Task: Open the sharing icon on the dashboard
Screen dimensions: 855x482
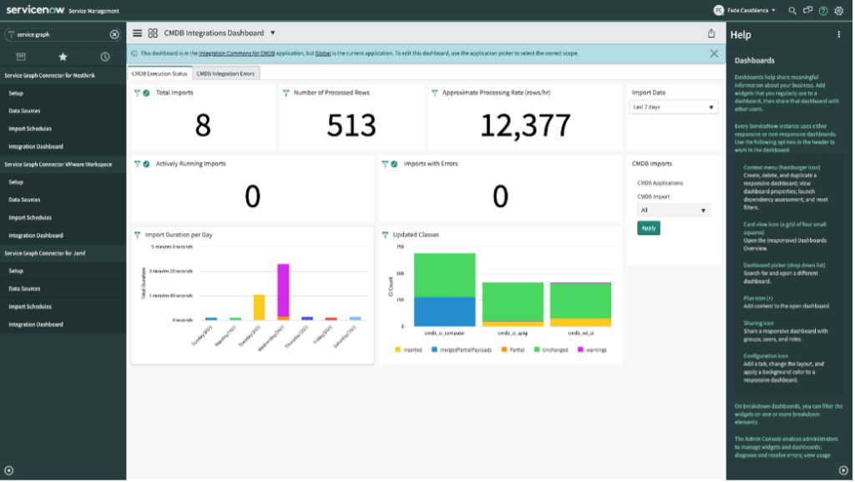Action: (711, 33)
